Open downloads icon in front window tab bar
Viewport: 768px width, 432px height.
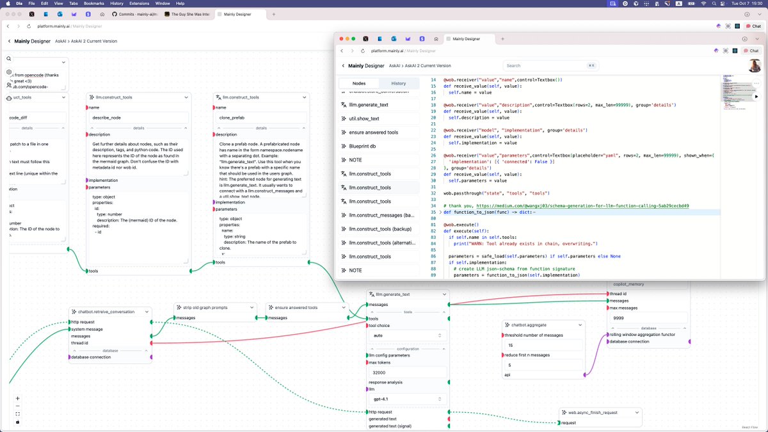pyautogui.click(x=746, y=39)
